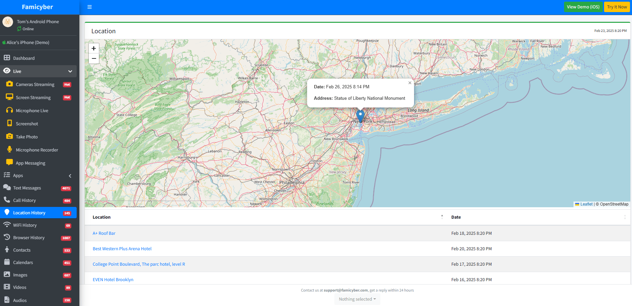632x306 pixels.
Task: Open the Nothing selected dropdown
Action: click(x=357, y=299)
